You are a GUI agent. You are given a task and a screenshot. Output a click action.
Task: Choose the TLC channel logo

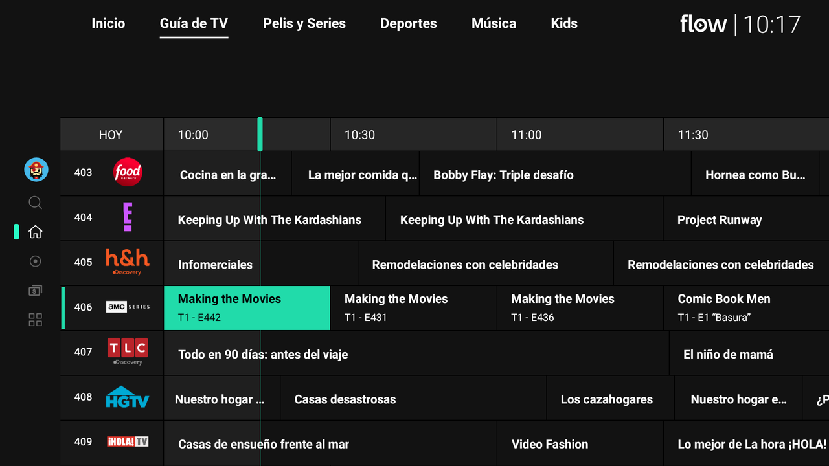click(x=128, y=352)
